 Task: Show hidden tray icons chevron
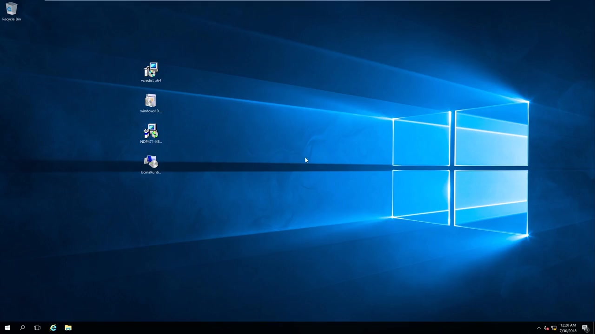(539, 328)
